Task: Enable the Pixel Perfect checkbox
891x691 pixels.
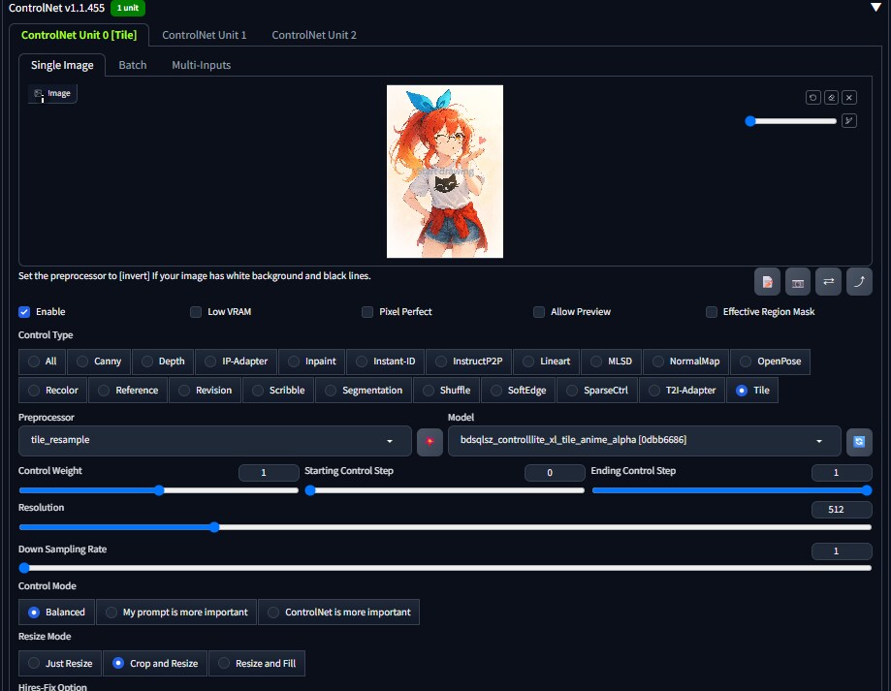Action: (x=367, y=312)
